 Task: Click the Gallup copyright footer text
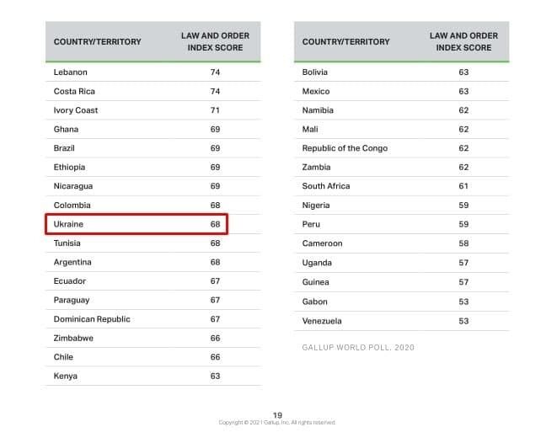277,423
